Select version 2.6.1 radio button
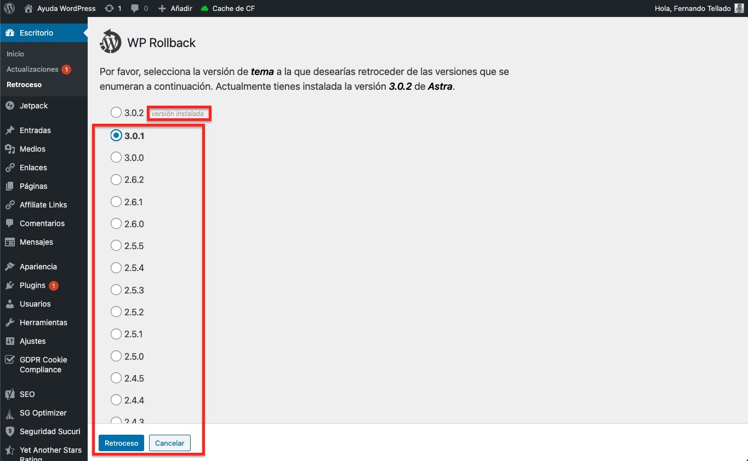 click(116, 201)
